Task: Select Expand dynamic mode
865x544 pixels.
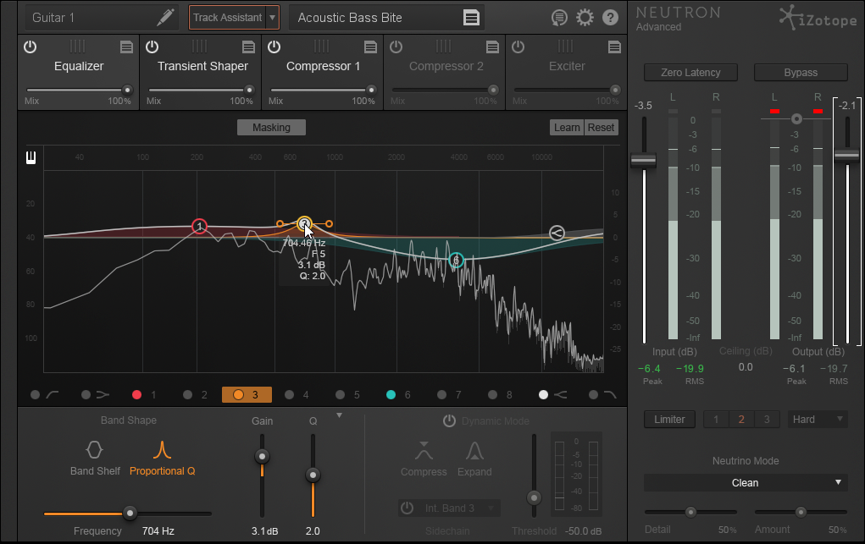Action: point(474,459)
